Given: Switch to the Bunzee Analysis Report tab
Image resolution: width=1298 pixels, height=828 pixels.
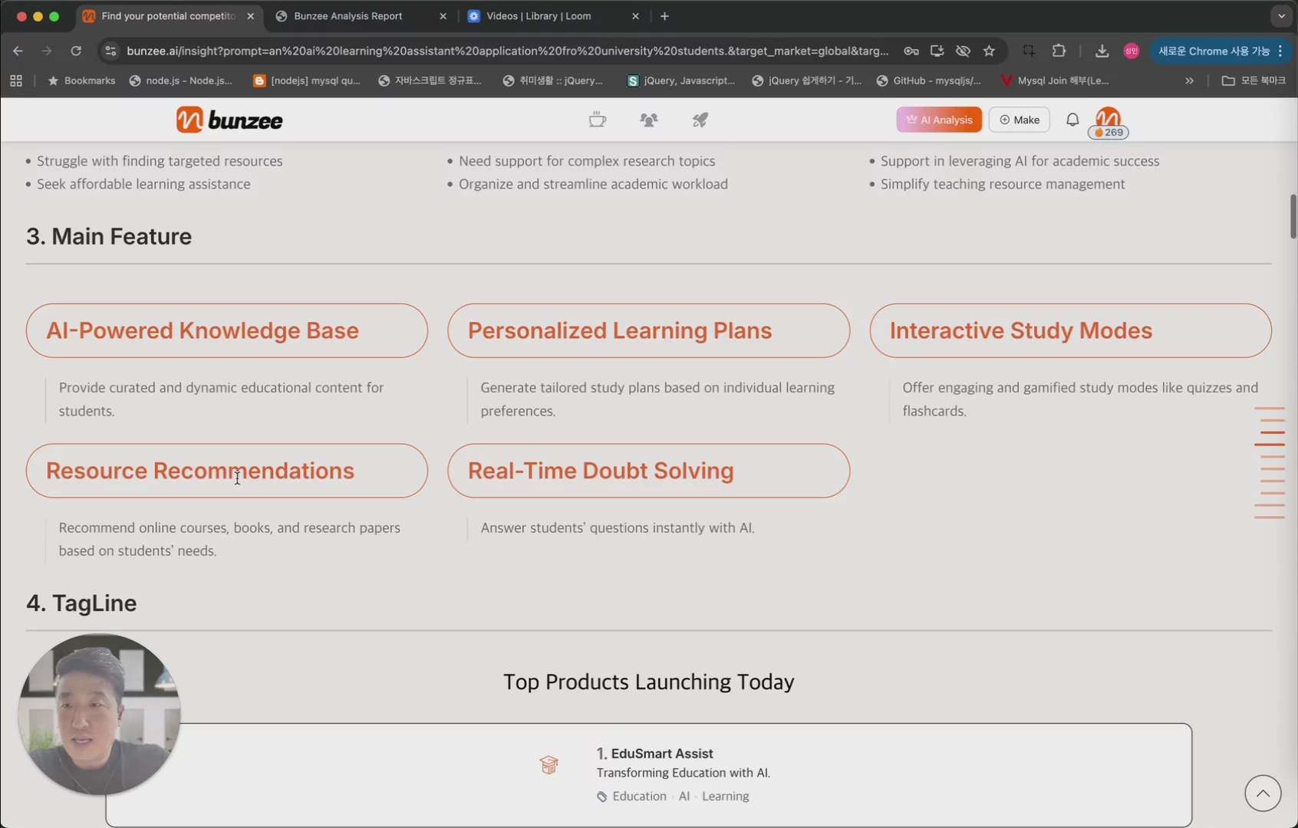Looking at the screenshot, I should (348, 16).
